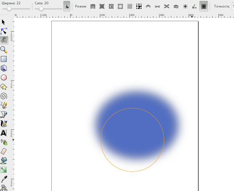The height and width of the screenshot is (191, 234).
Task: Select the Zoom magnifier tool
Action: [x=4, y=50]
